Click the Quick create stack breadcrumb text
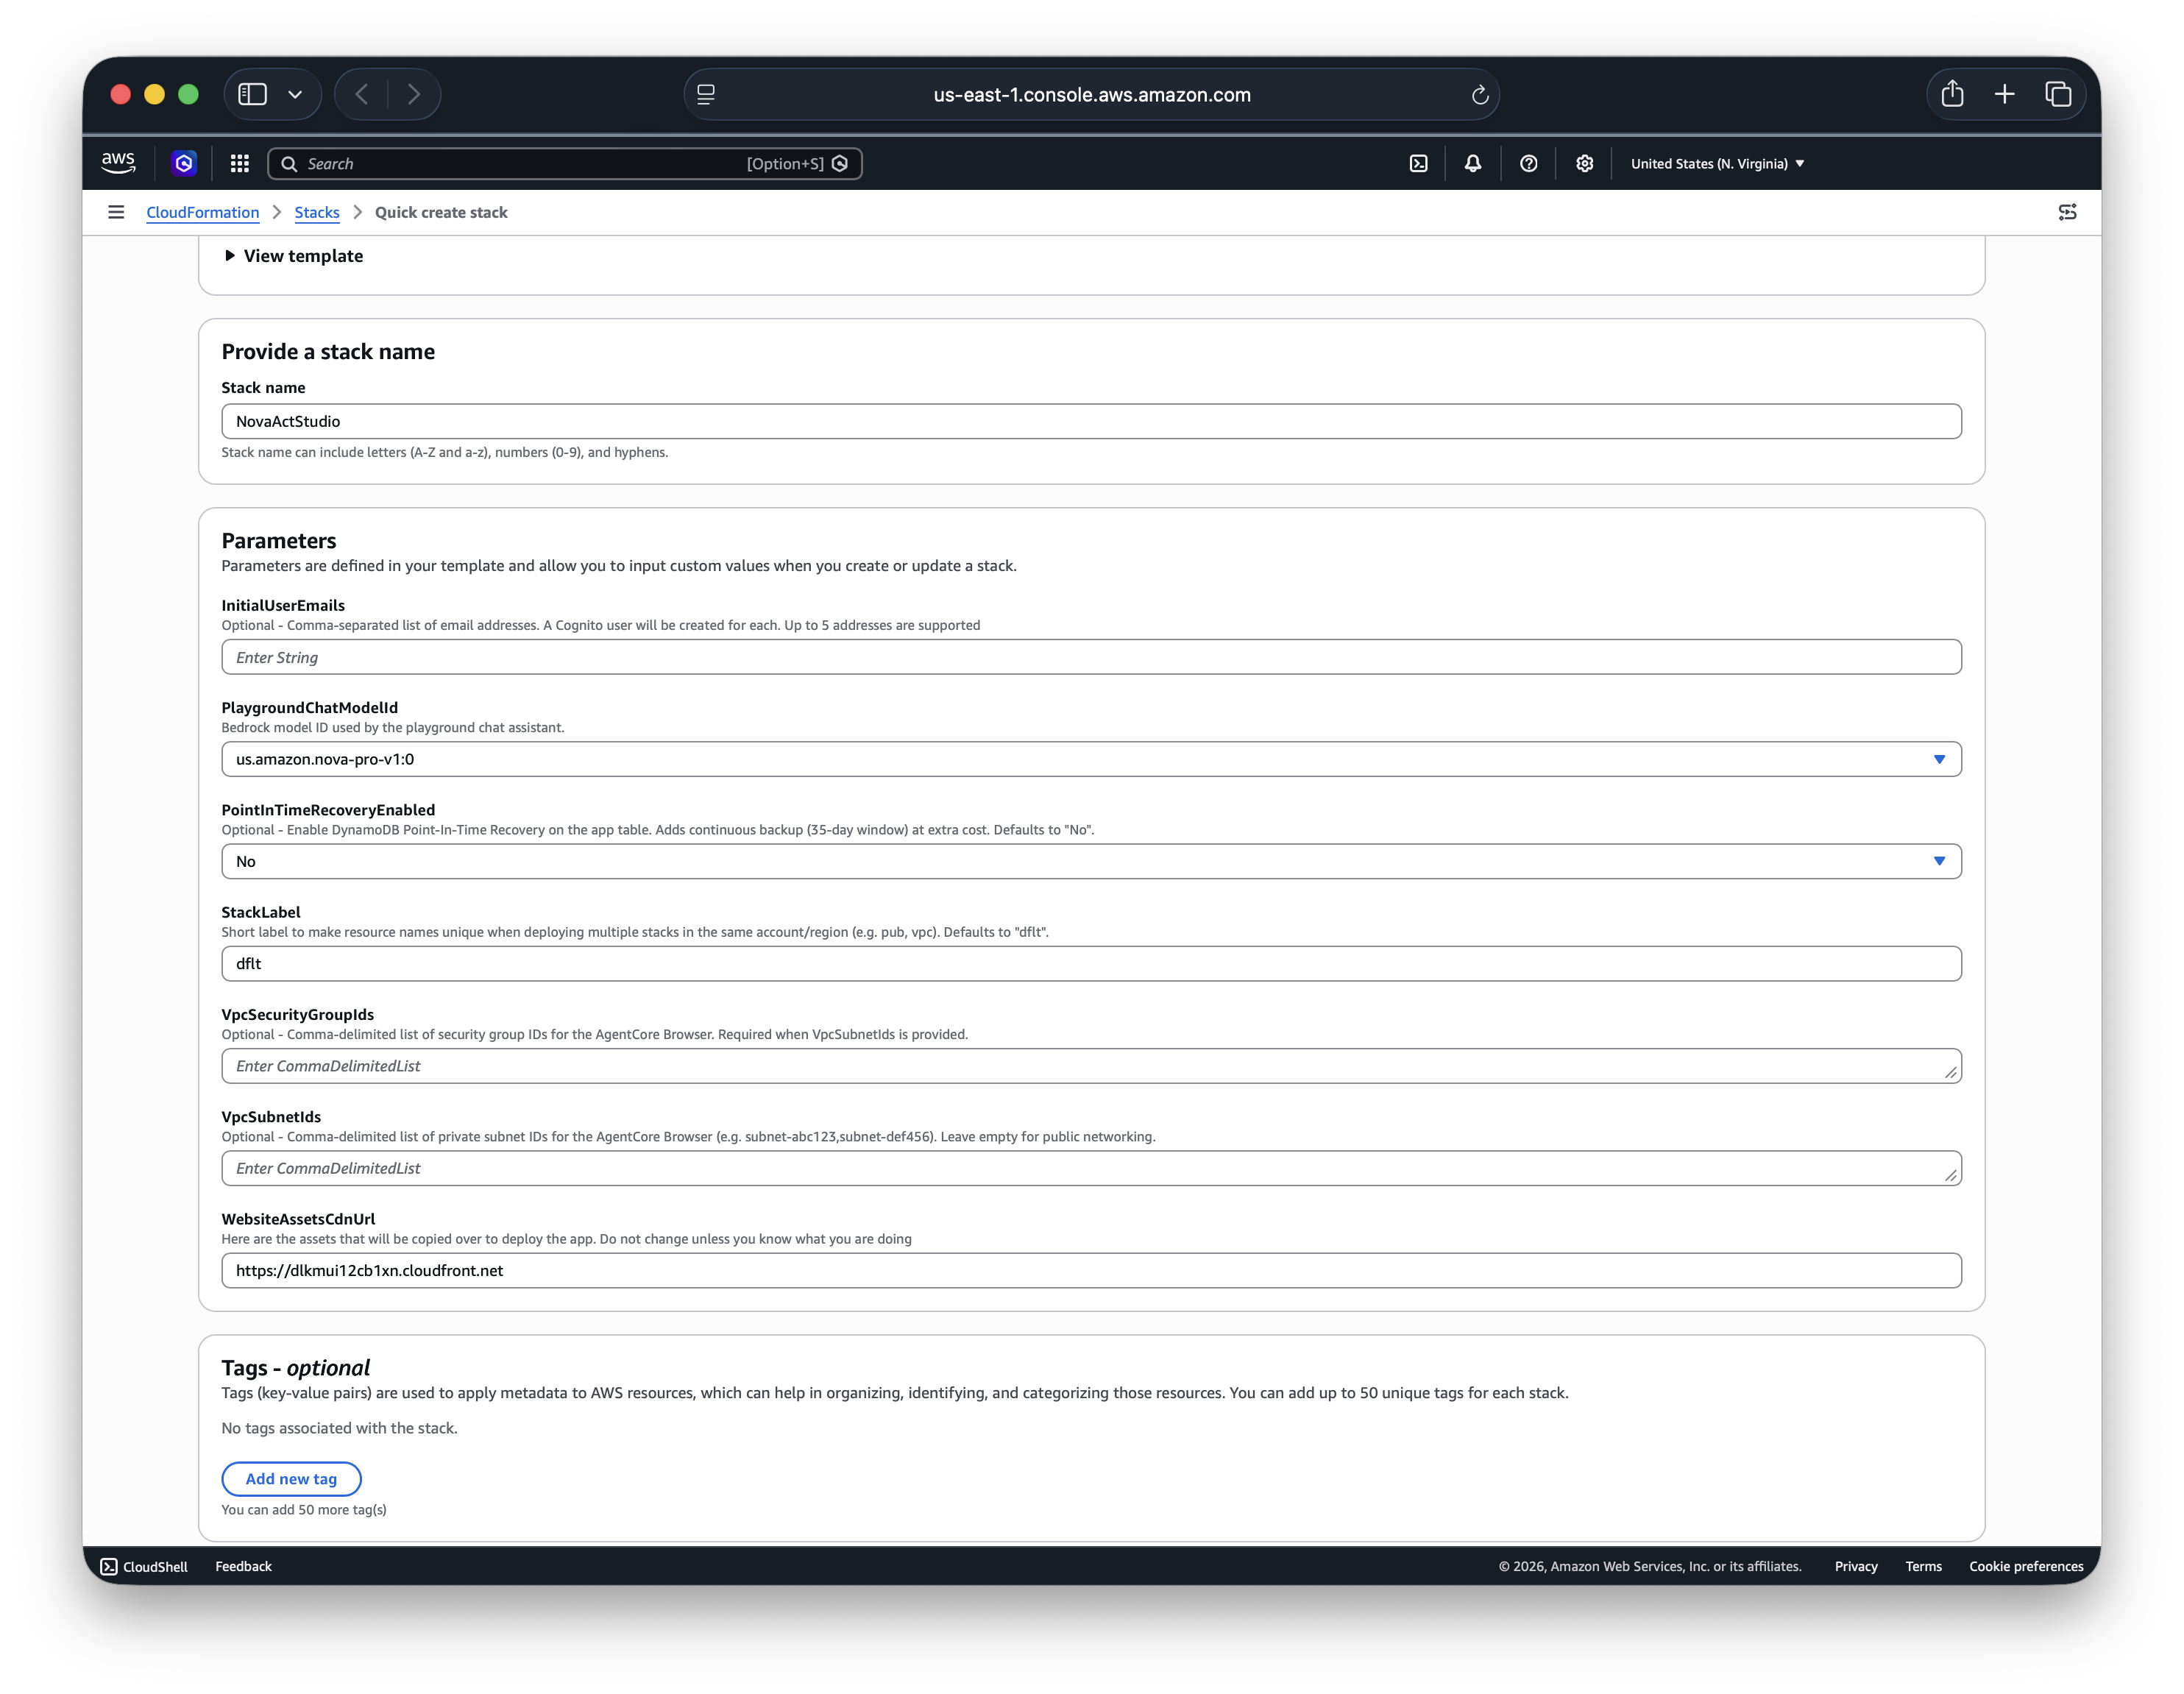Viewport: 2184px width, 1694px height. (x=441, y=212)
